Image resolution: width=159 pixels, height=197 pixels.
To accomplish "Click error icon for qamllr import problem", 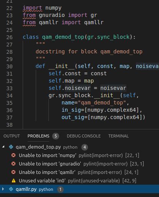I will pyautogui.click(x=13, y=172).
